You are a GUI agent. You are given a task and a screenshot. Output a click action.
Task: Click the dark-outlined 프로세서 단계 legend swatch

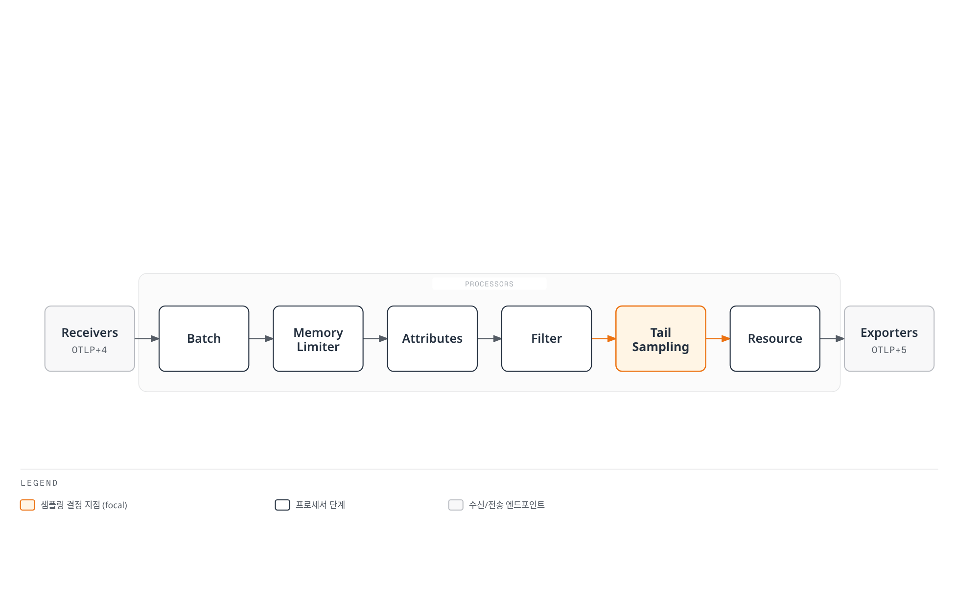[x=282, y=505]
